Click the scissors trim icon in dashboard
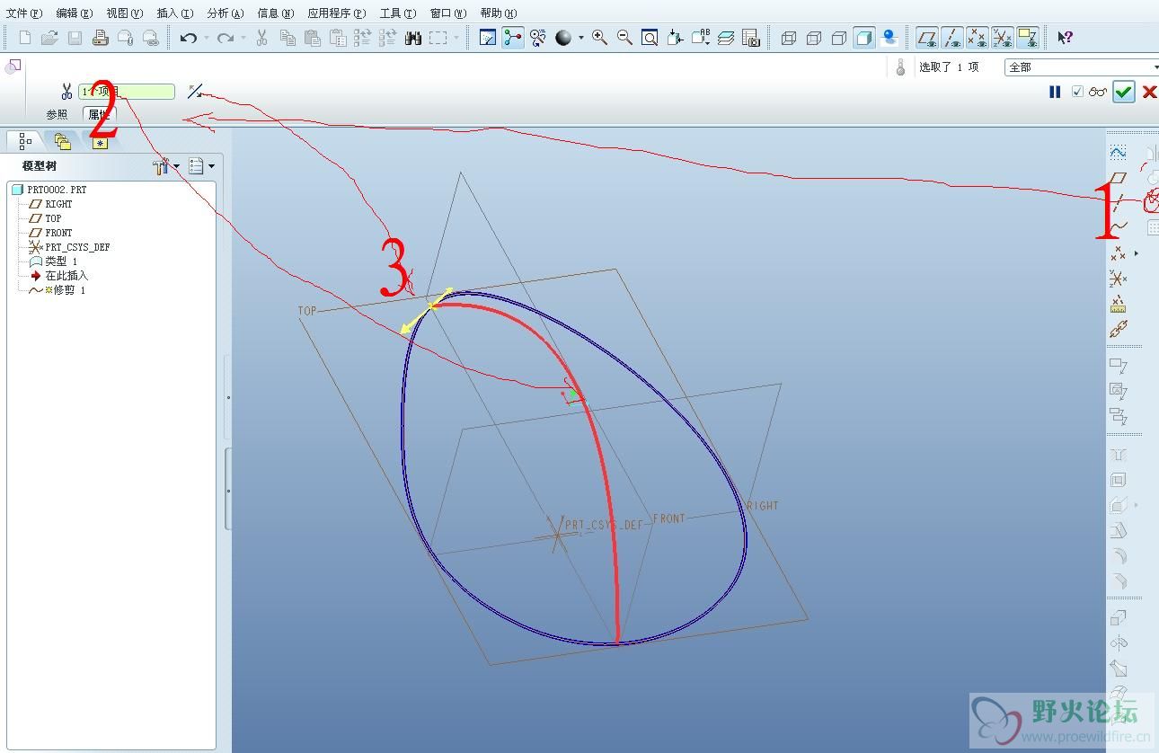Viewport: 1159px width, 753px height. (66, 91)
